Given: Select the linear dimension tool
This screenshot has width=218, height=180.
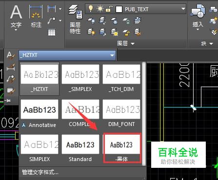Looking at the screenshot, I should point(52,9).
